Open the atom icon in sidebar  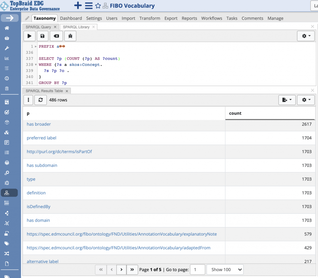tap(7, 183)
